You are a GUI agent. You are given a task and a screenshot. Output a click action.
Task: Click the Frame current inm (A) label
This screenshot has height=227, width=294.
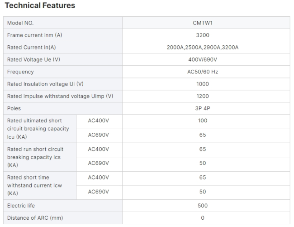(34, 35)
